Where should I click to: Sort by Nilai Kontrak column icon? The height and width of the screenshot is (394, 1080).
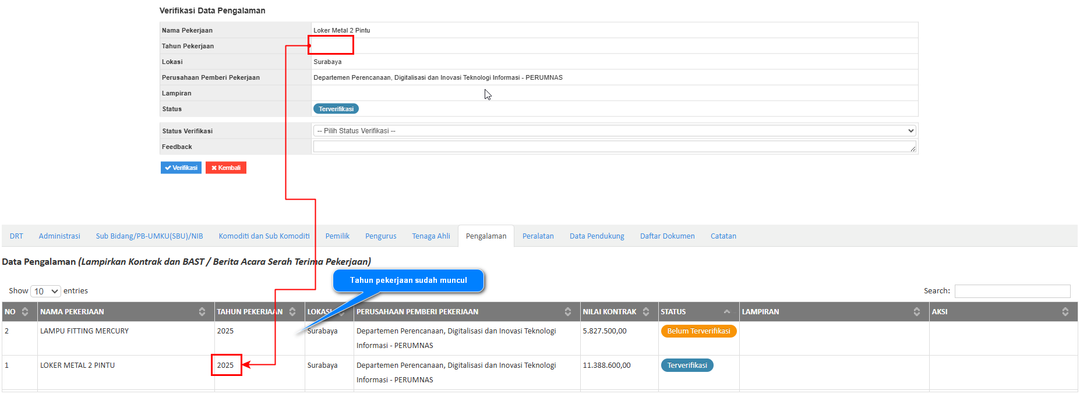[x=646, y=312]
